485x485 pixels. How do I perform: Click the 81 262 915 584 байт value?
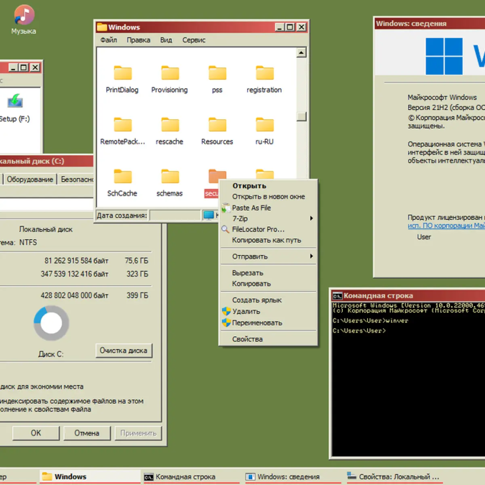coord(76,261)
